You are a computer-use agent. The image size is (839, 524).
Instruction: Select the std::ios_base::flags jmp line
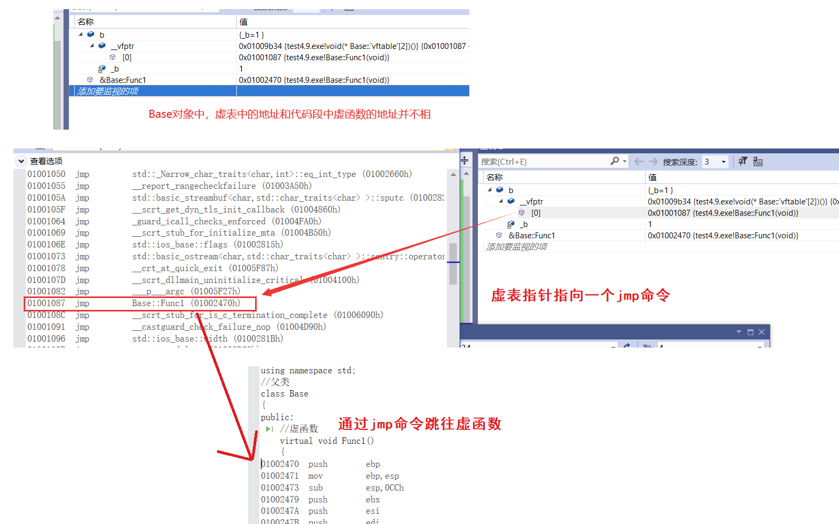156,245
